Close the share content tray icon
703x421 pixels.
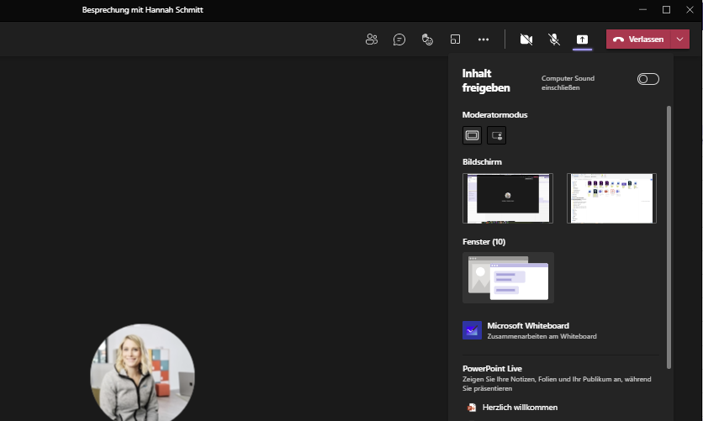(582, 39)
